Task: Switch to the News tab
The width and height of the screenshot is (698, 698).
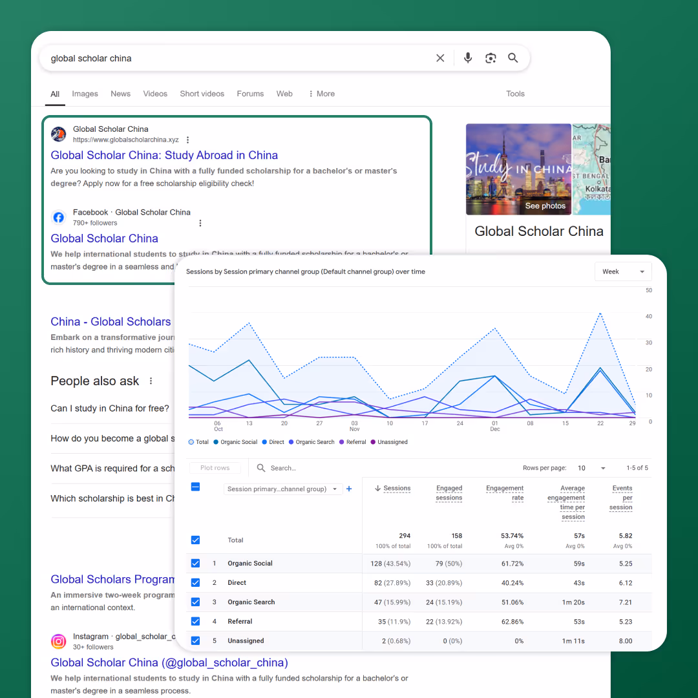Action: tap(121, 94)
